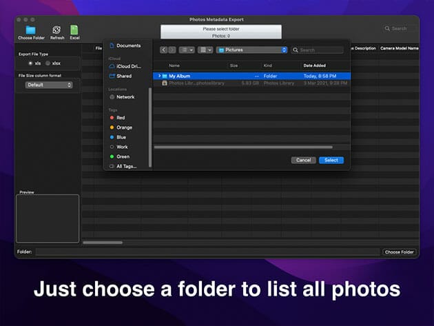Select the Shared sidebar location
The image size is (434, 326).
(x=124, y=77)
